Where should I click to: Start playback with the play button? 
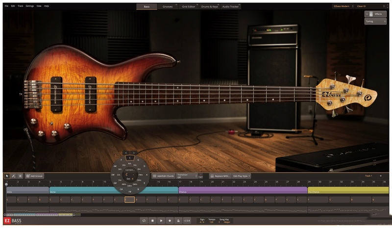coord(161,221)
